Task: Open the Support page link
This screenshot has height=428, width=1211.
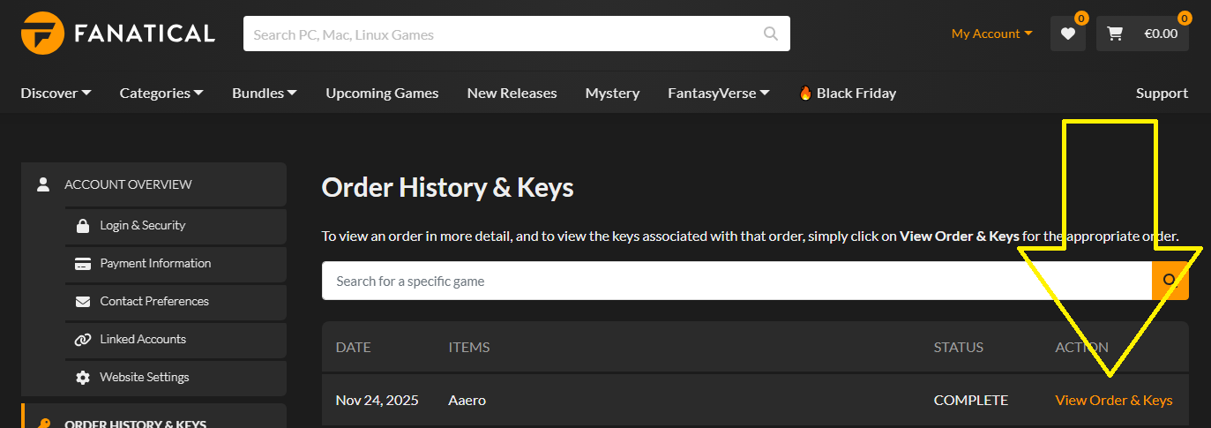Action: [x=1162, y=93]
